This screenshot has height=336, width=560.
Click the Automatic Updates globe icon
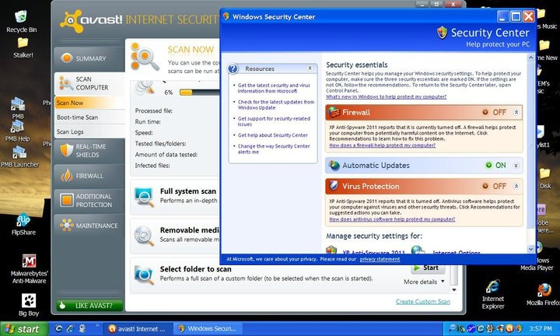(334, 166)
